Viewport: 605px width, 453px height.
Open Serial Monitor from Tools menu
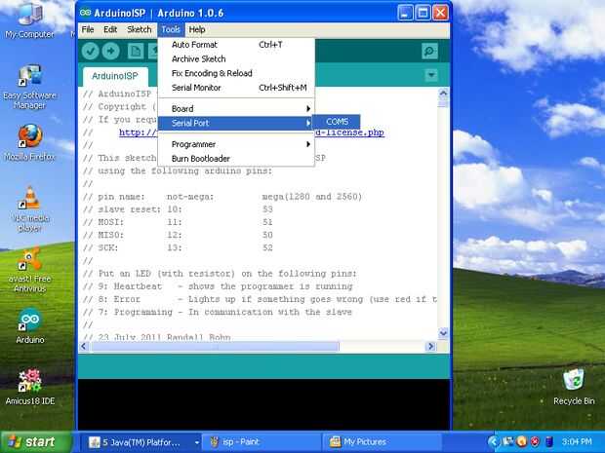point(236,88)
